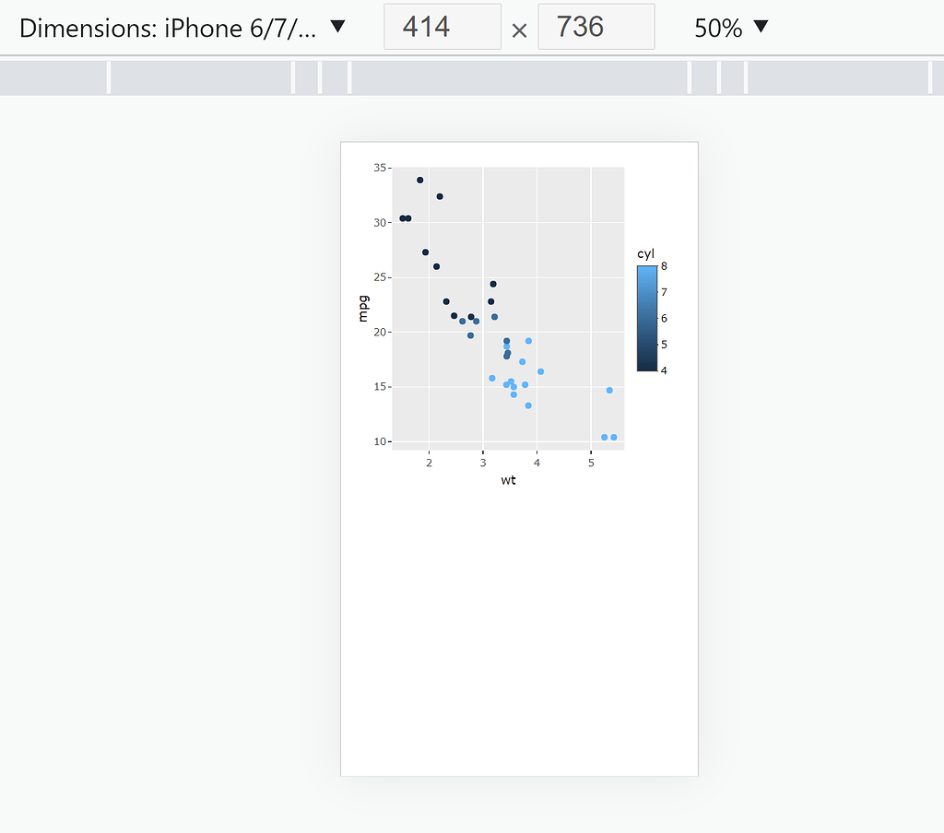Screen dimensions: 944x833
Task: Open the Dimensions device preset dropdown
Action: (337, 28)
